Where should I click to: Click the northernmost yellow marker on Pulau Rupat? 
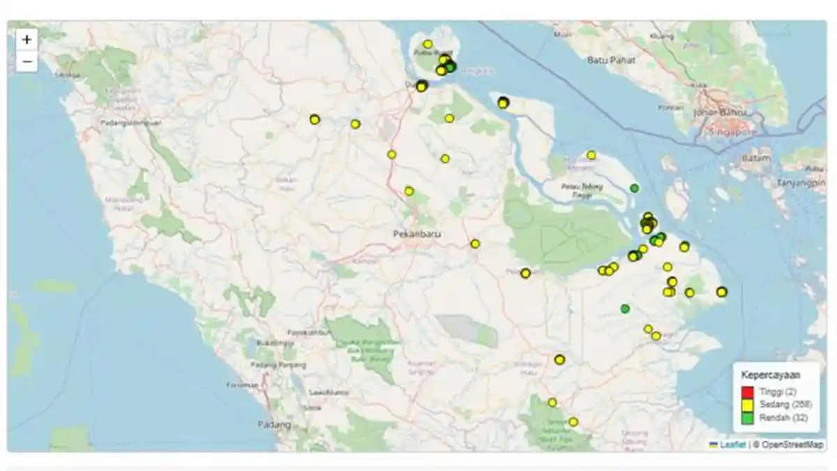(428, 44)
